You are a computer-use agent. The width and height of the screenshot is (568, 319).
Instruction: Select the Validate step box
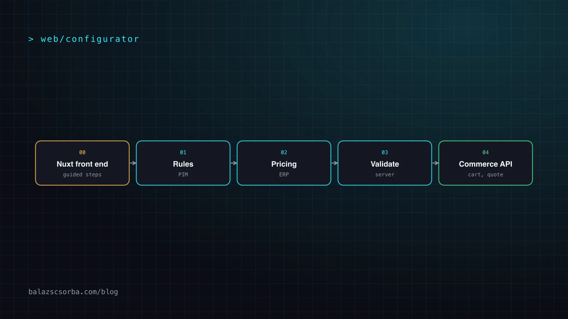point(385,163)
